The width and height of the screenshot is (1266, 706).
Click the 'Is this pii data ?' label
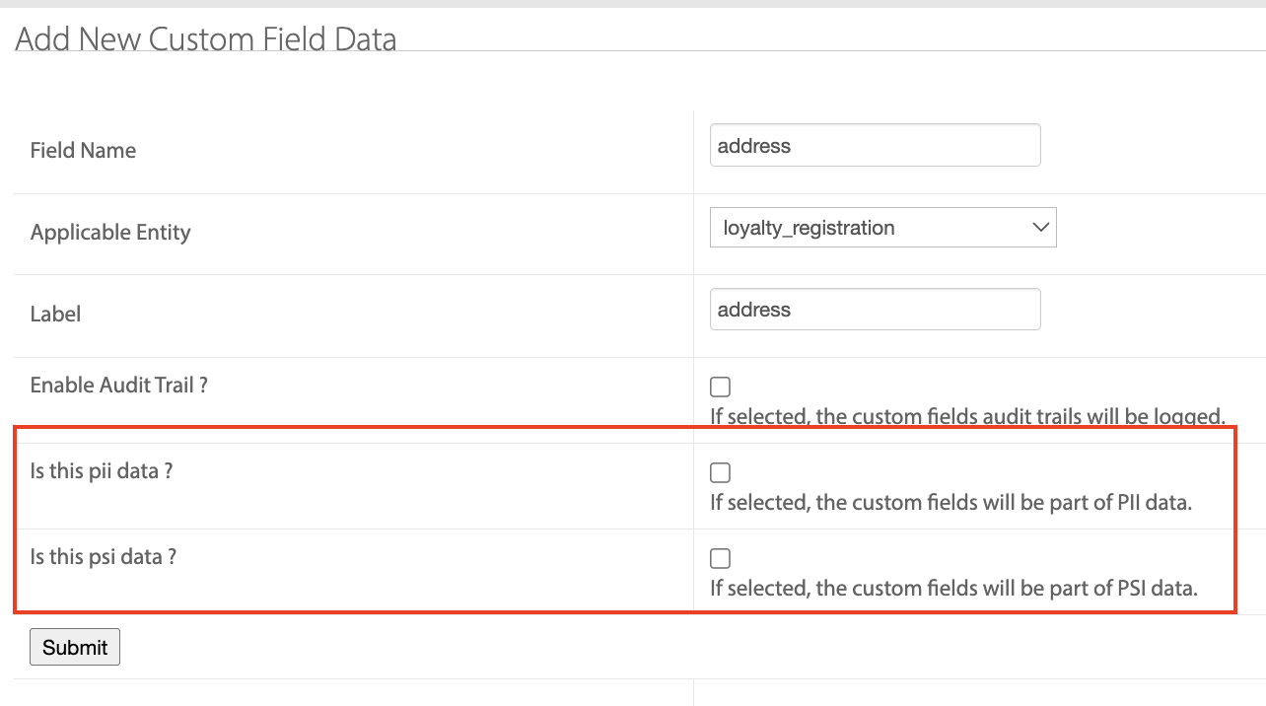tap(102, 471)
